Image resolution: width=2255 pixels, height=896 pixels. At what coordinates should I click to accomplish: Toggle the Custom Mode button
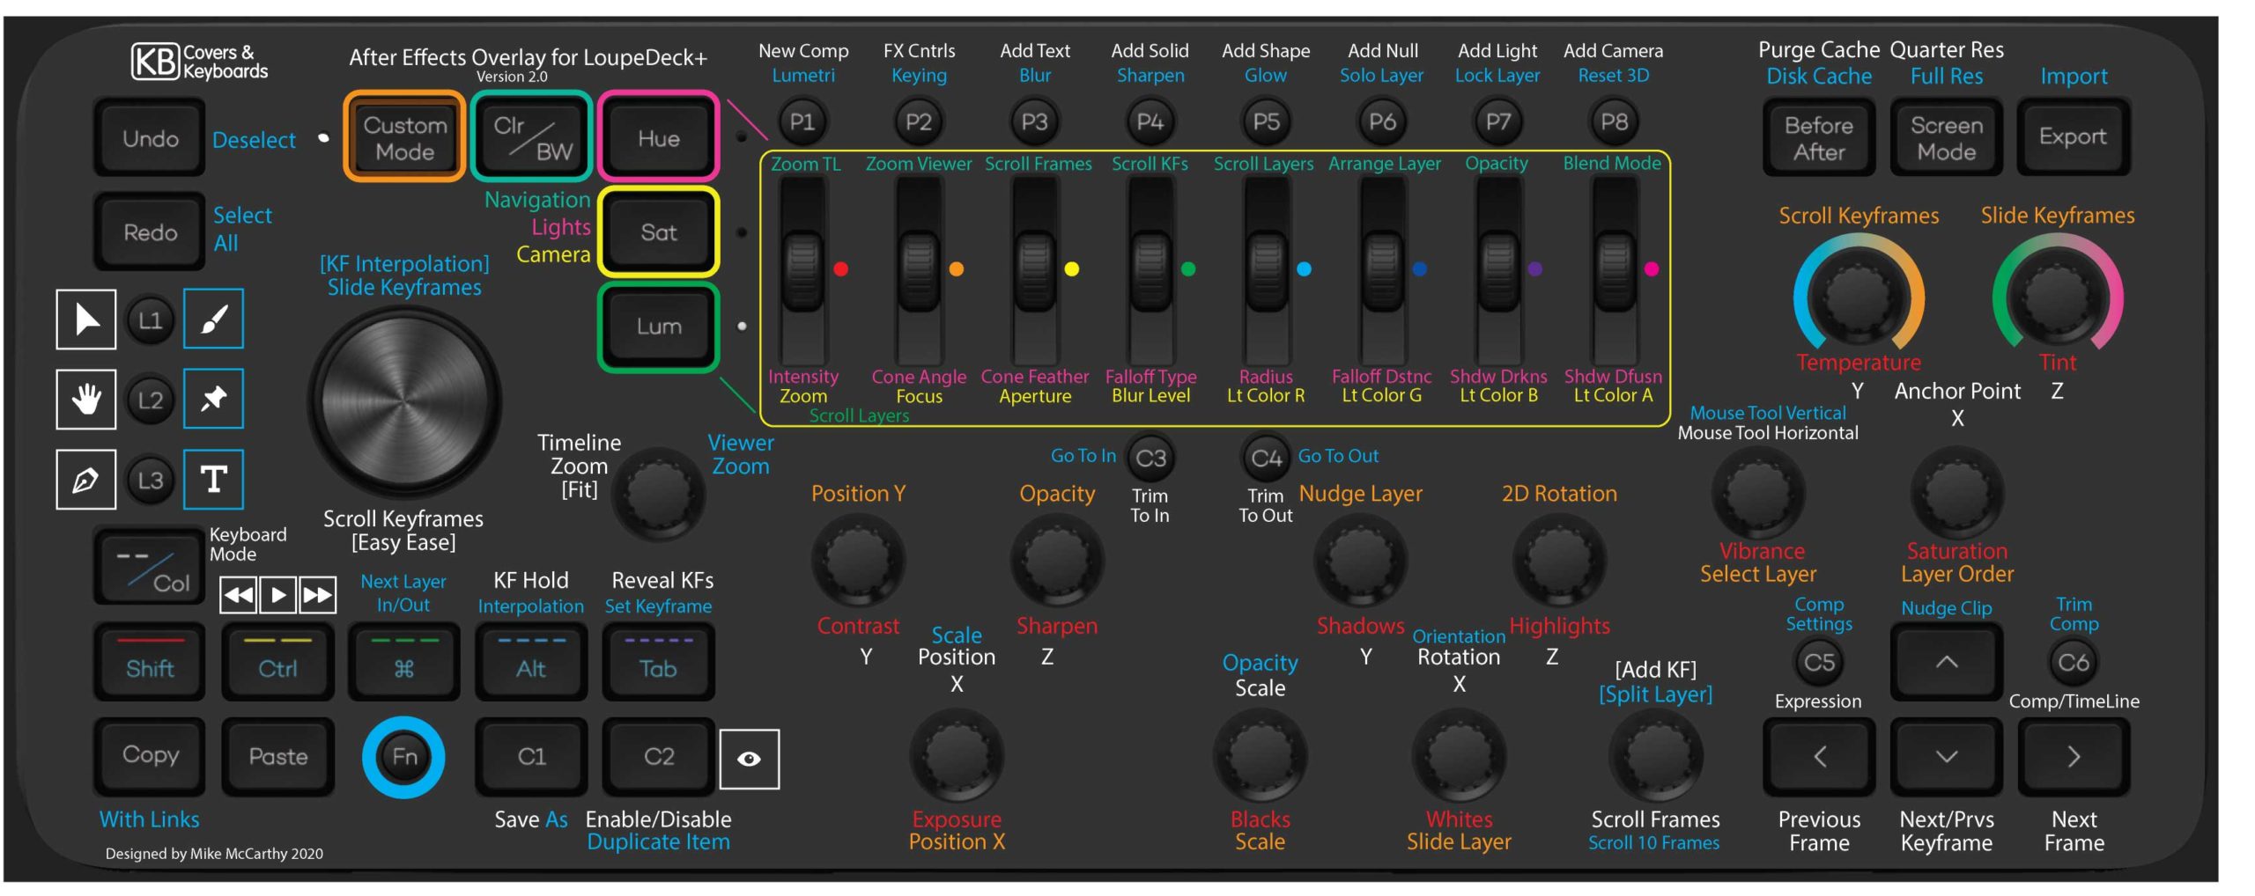404,137
